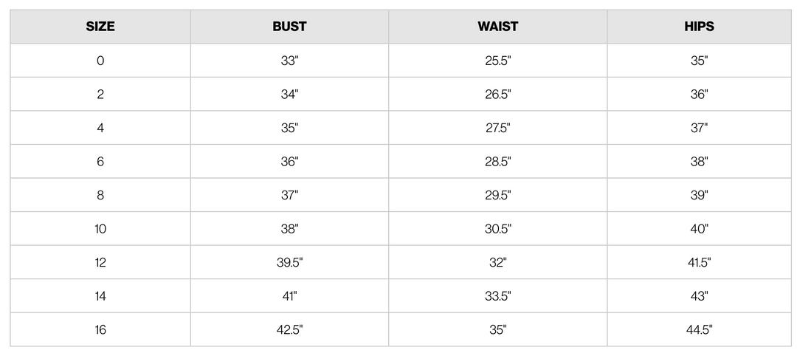
Task: Click the 39.5" bust value
Action: pos(289,262)
